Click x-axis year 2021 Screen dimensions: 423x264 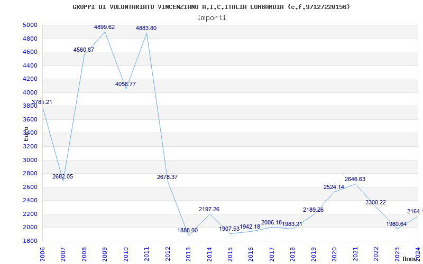(356, 254)
